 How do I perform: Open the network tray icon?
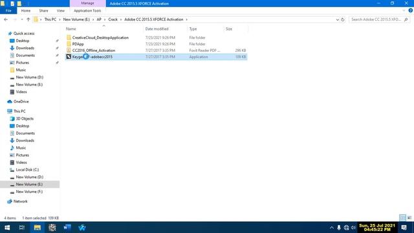347,227
